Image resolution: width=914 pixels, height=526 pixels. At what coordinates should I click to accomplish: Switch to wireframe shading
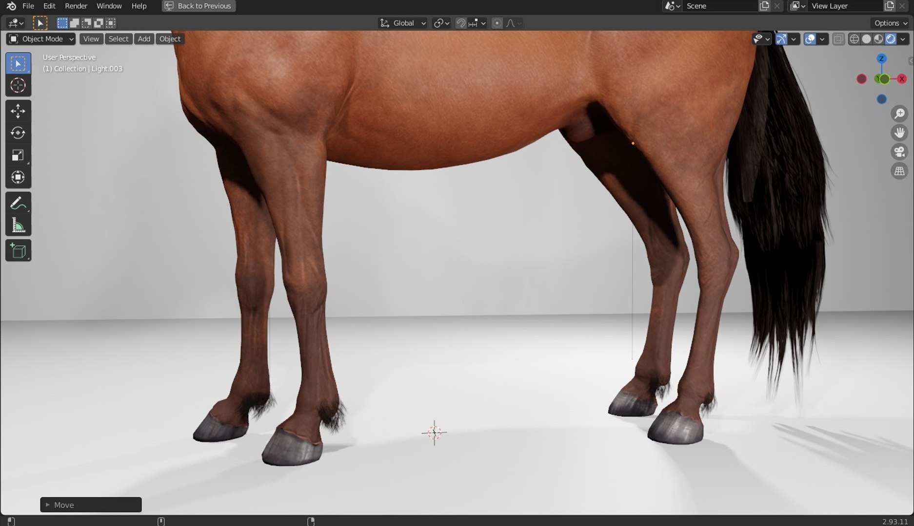tap(854, 39)
